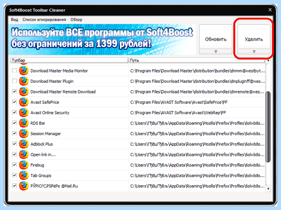This screenshot has width=281, height=210.
Task: Click Firefox icon beside Avast Online Security
Action: (x=24, y=112)
